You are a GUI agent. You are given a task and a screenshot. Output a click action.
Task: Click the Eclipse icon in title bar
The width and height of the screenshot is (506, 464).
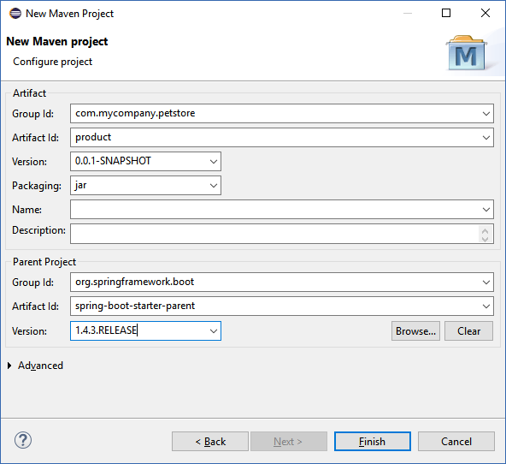click(x=15, y=14)
